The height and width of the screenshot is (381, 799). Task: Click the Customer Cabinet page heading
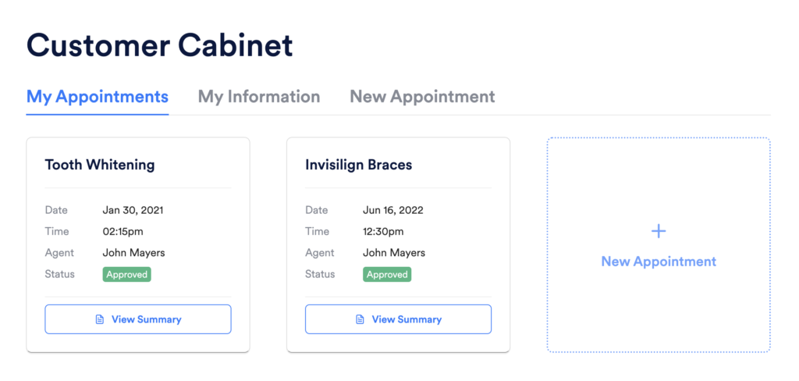click(160, 45)
